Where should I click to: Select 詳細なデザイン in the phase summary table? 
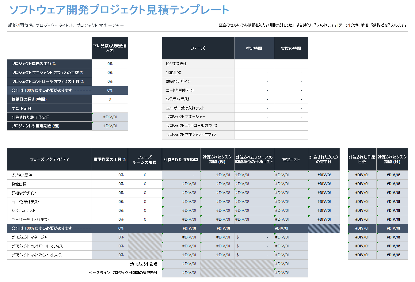[x=198, y=82]
